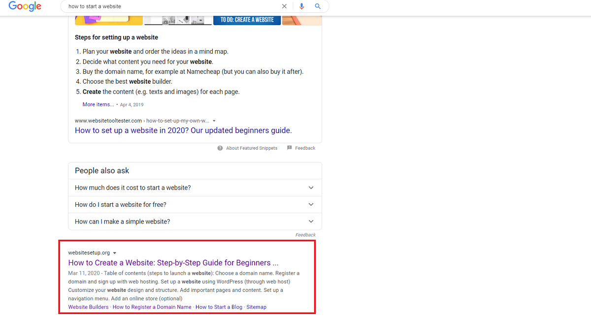Clear the search box with X icon
This screenshot has width=591, height=318.
coord(284,6)
